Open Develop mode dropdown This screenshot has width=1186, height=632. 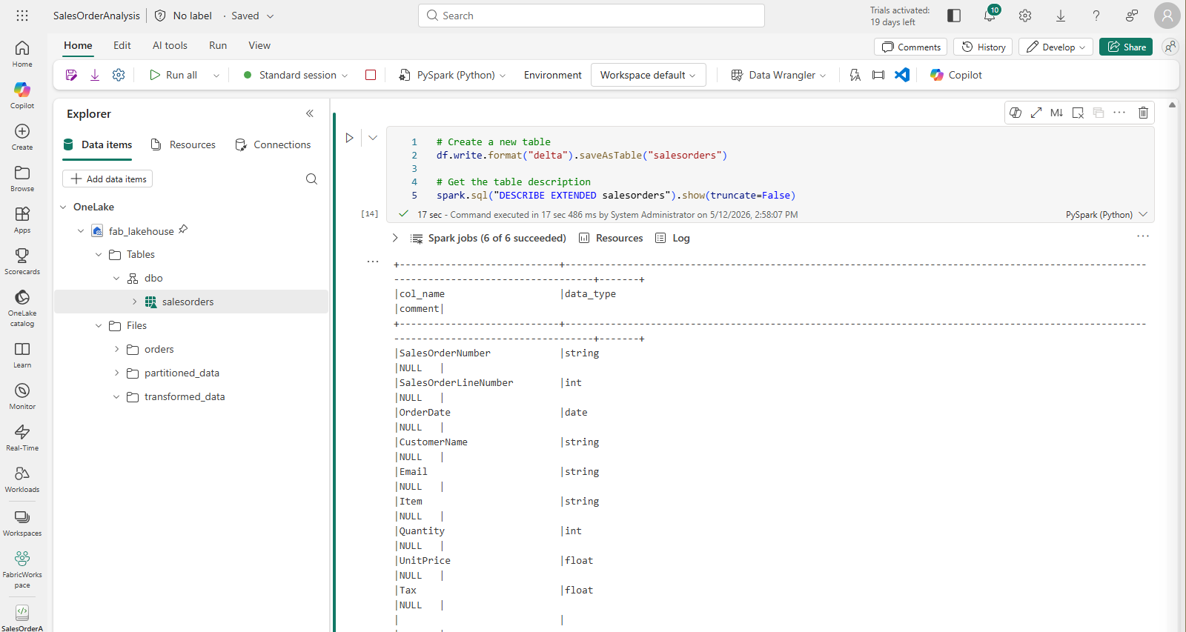pyautogui.click(x=1056, y=47)
